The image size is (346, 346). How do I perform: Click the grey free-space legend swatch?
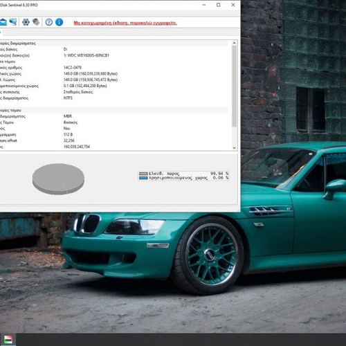coord(143,174)
